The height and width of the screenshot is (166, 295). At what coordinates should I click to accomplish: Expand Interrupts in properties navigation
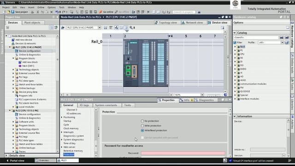pos(62,132)
